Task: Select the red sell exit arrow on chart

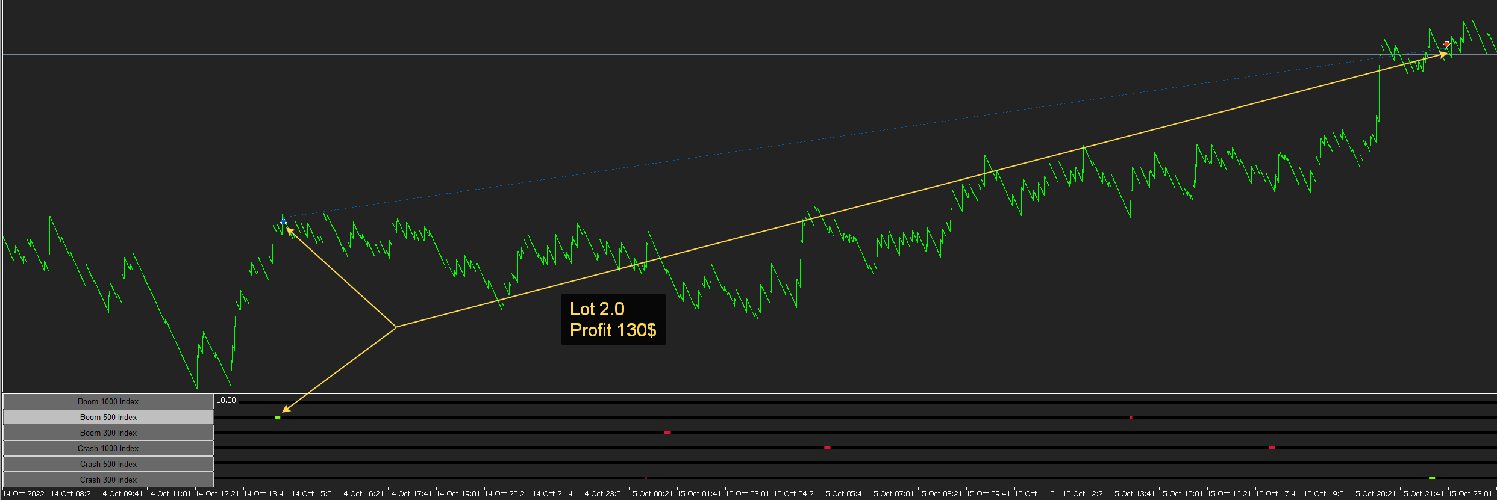Action: (x=1446, y=44)
